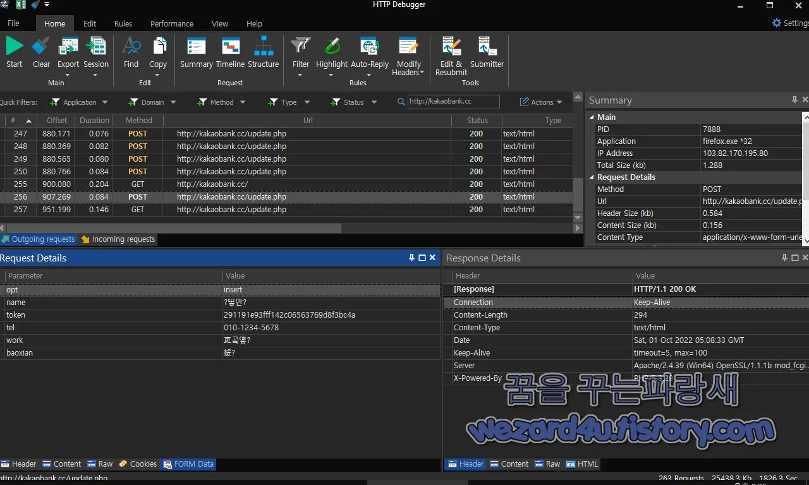Select the token parameter row
Screen dimensions: 809x485
tap(220, 315)
